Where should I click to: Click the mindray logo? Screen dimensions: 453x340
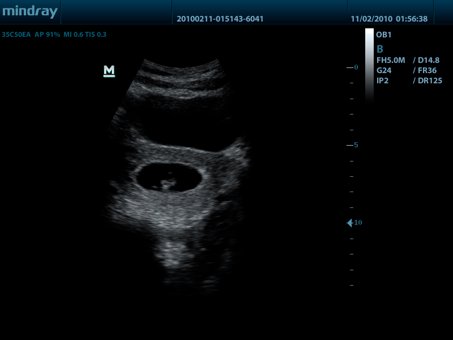pos(29,12)
